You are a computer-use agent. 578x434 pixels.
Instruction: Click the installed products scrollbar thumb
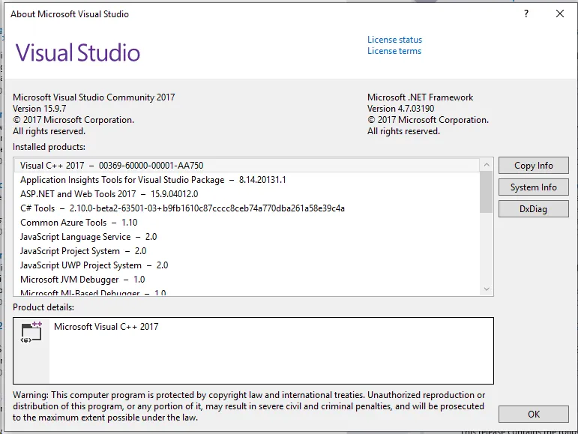[487, 192]
